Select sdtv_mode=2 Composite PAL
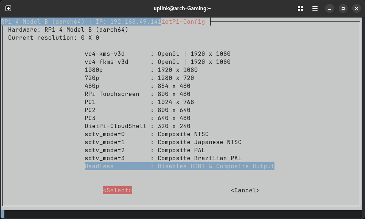Viewport: 365px width, 219px height. point(145,150)
